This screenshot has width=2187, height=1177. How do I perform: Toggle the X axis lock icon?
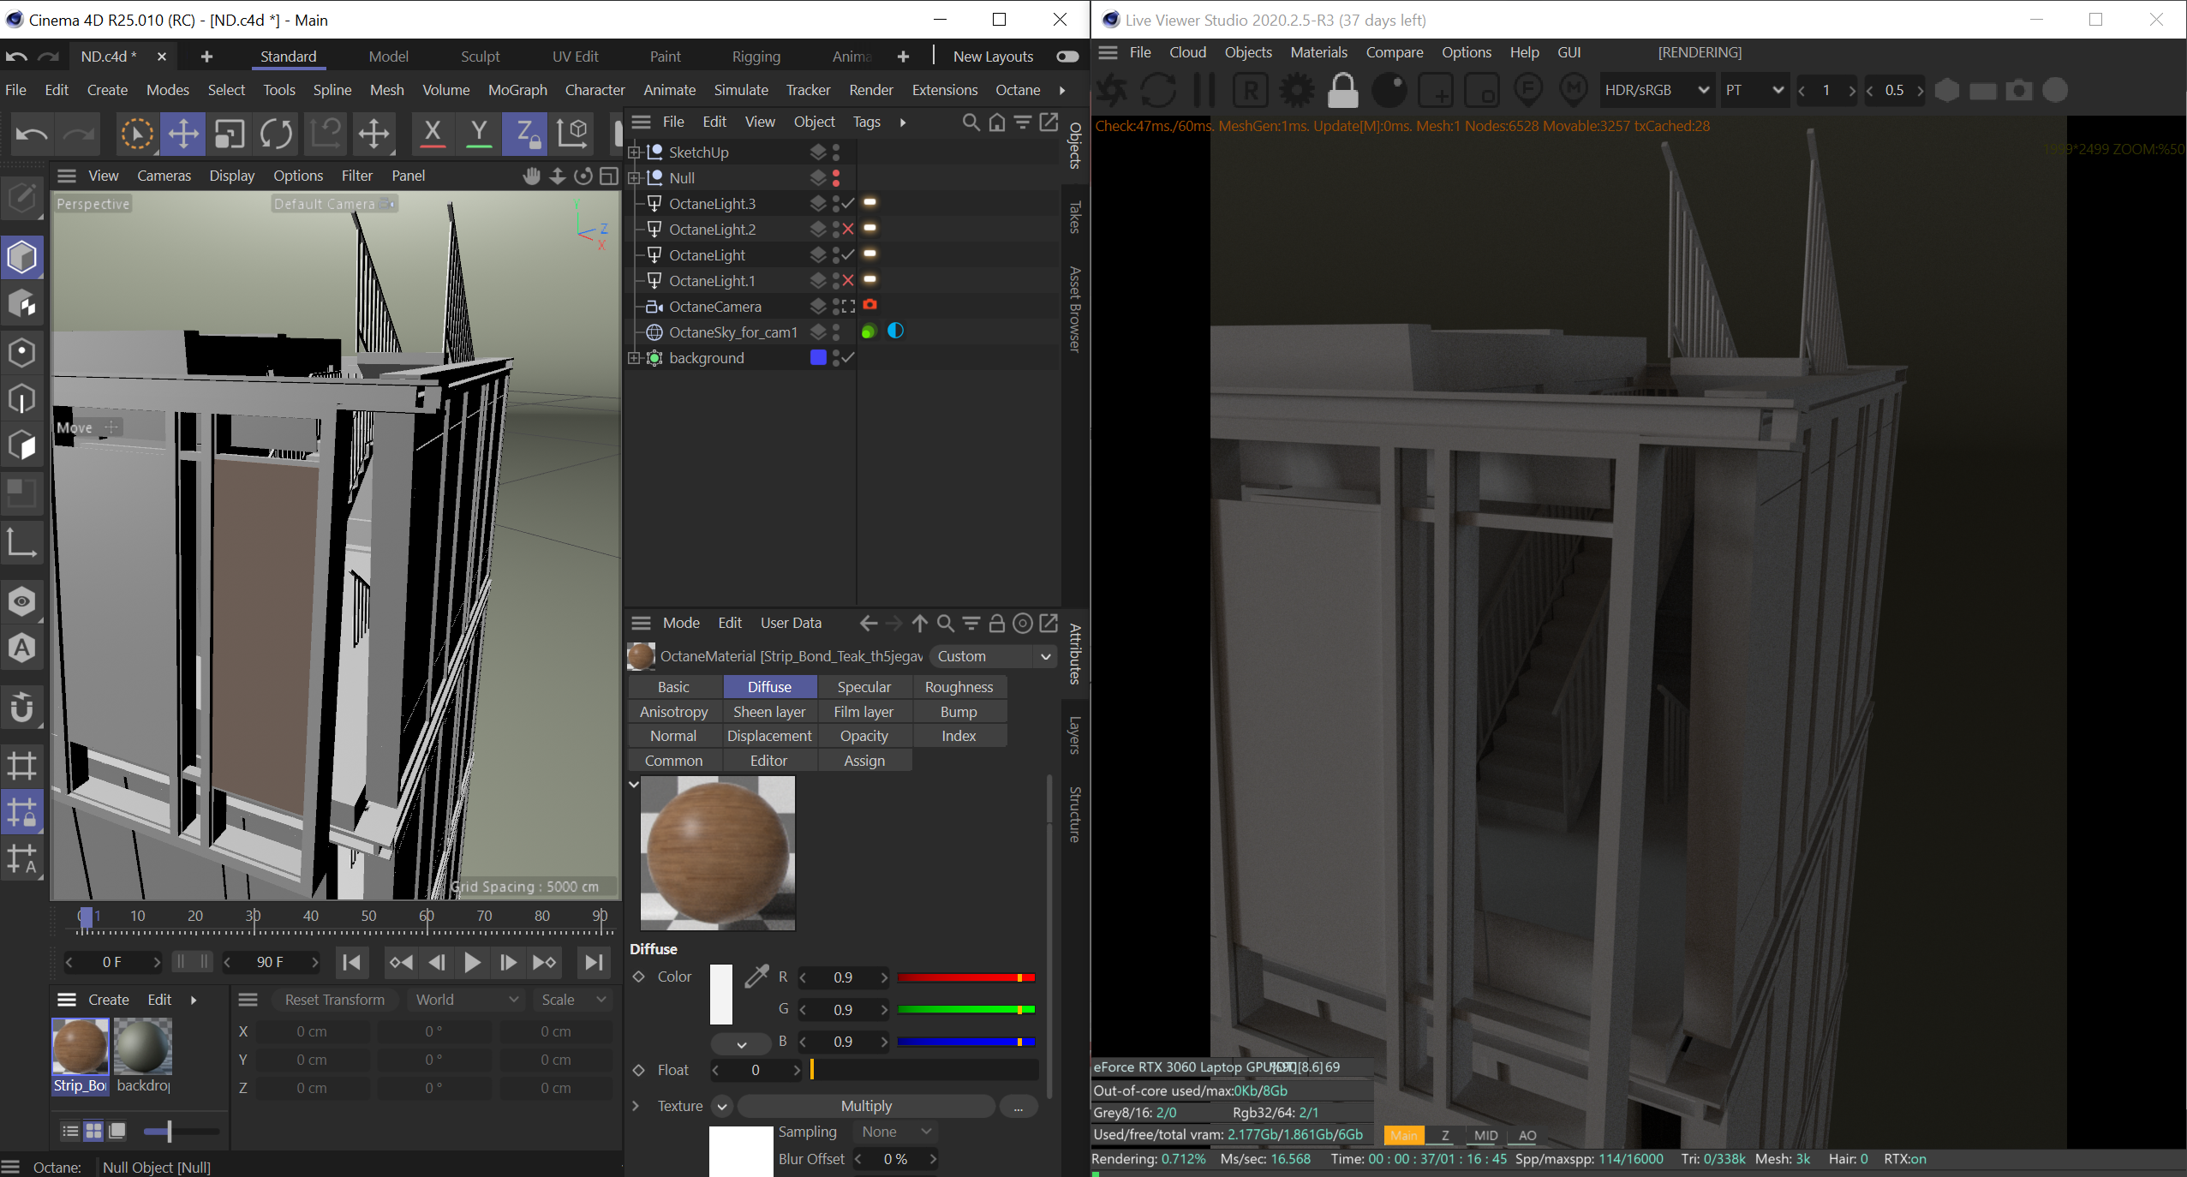(x=433, y=134)
